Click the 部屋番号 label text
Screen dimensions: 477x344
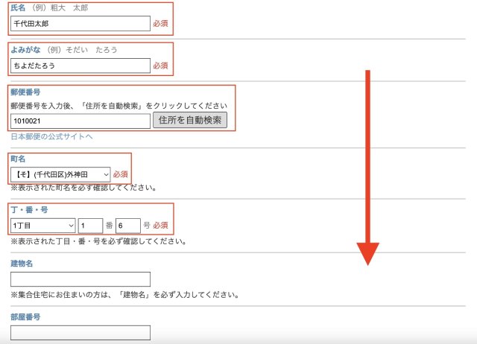pos(25,317)
